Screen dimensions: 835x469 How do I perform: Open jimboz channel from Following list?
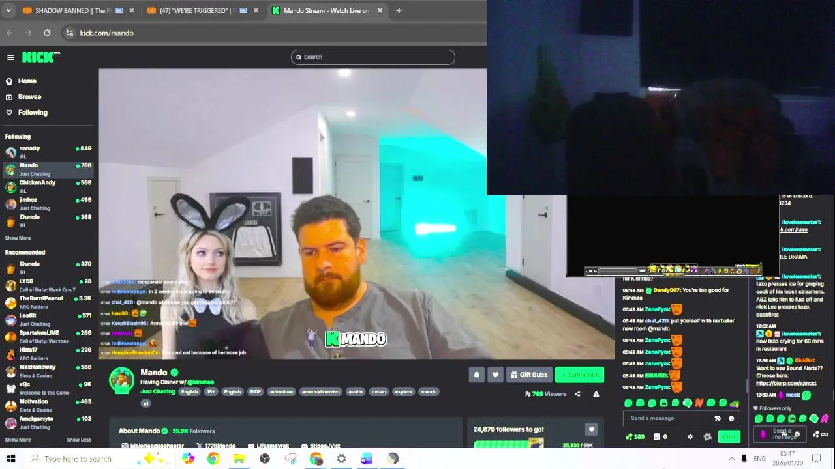pos(48,204)
